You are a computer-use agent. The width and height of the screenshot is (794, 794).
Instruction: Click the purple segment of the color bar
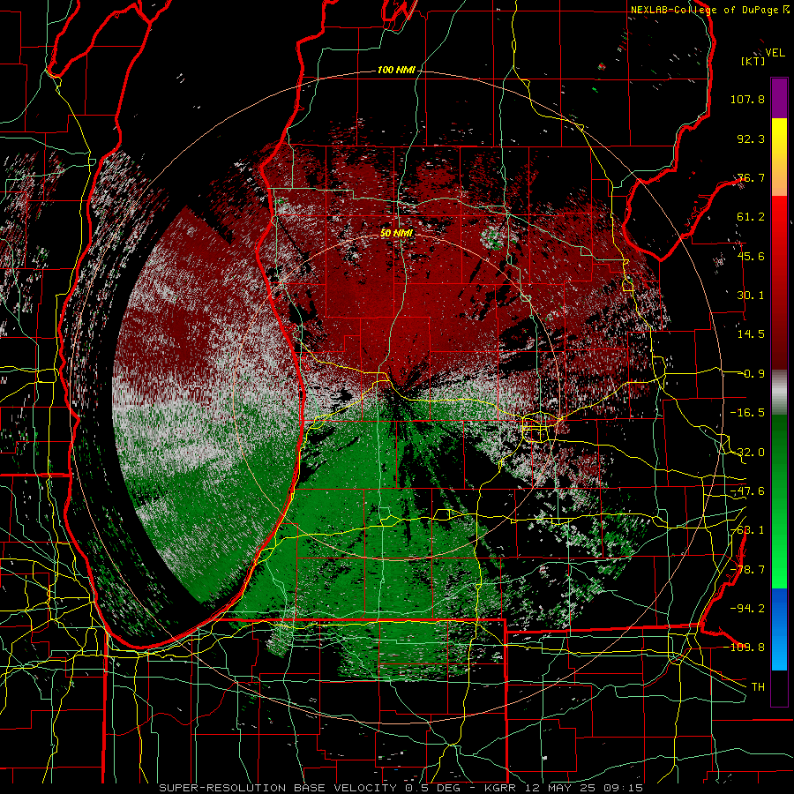click(779, 98)
